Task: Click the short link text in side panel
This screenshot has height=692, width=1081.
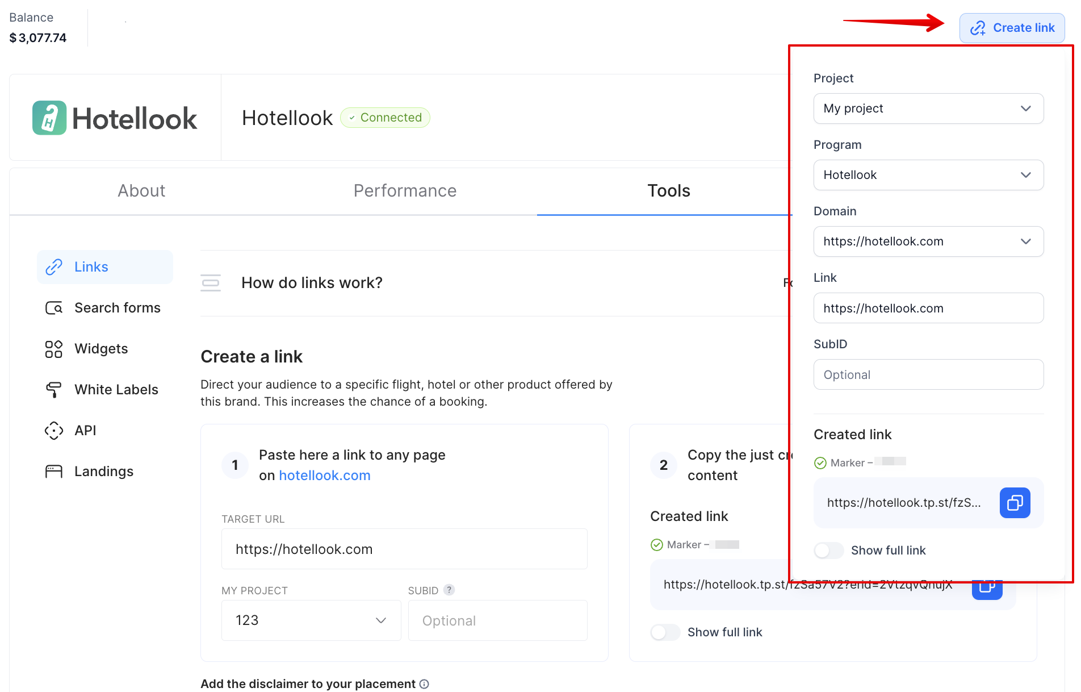Action: (x=904, y=503)
